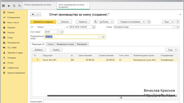Click the Номер input field
Screen dimensions: 184x103
click(55, 27)
